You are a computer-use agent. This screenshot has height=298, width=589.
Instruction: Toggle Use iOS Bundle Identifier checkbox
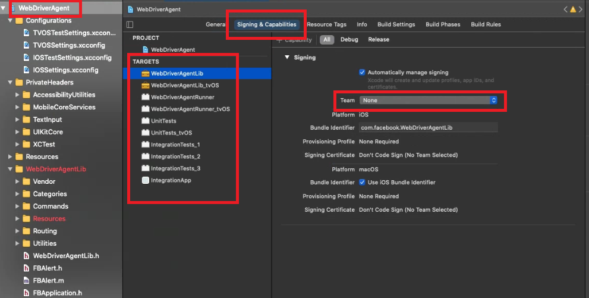point(362,182)
